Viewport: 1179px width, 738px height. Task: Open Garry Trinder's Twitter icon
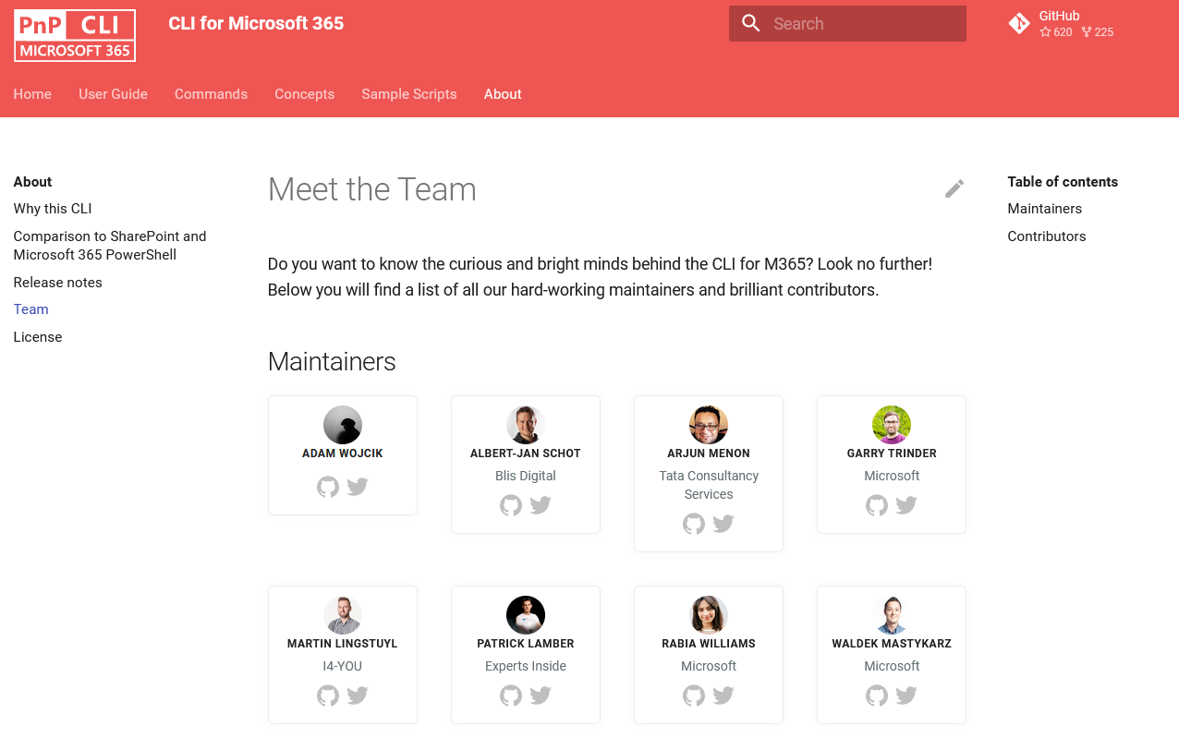pos(906,505)
